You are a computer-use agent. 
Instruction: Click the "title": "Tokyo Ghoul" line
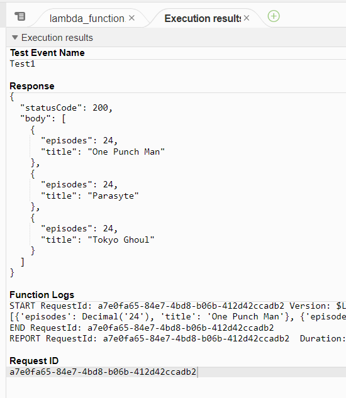98,240
